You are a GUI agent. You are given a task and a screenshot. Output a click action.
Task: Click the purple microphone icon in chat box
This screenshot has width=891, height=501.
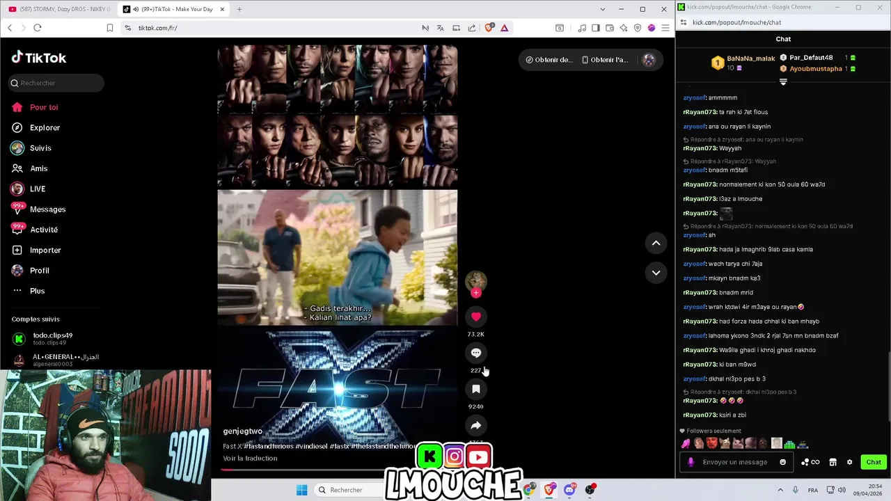tap(691, 462)
